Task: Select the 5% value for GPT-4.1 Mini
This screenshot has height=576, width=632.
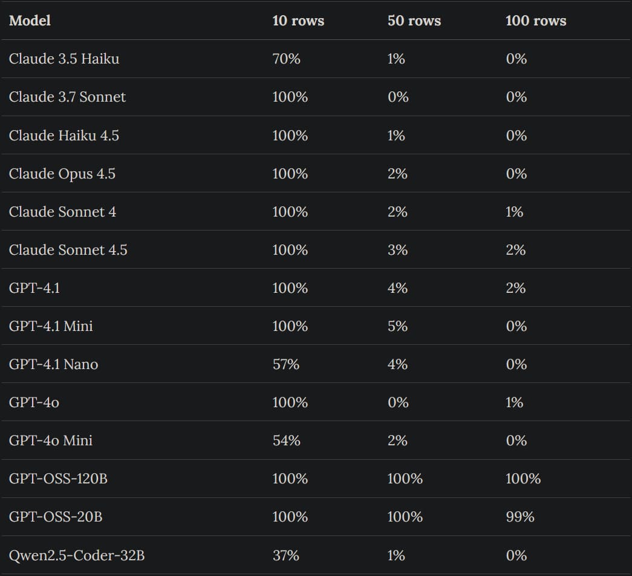Action: point(397,326)
